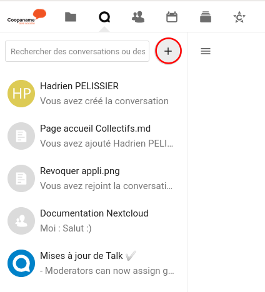Click Page accueil Collectifs.md file avatar
Viewport: 265px width, 292px height.
pos(21,136)
